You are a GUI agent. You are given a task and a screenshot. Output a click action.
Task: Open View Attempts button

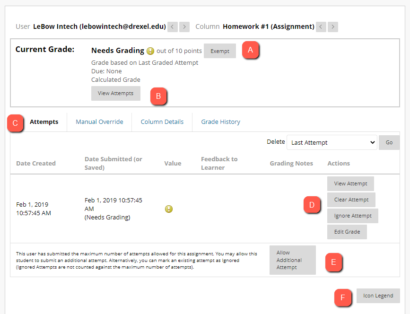(115, 93)
